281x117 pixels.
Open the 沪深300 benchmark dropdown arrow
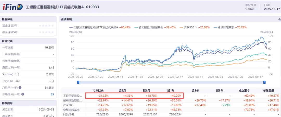pos(196,27)
